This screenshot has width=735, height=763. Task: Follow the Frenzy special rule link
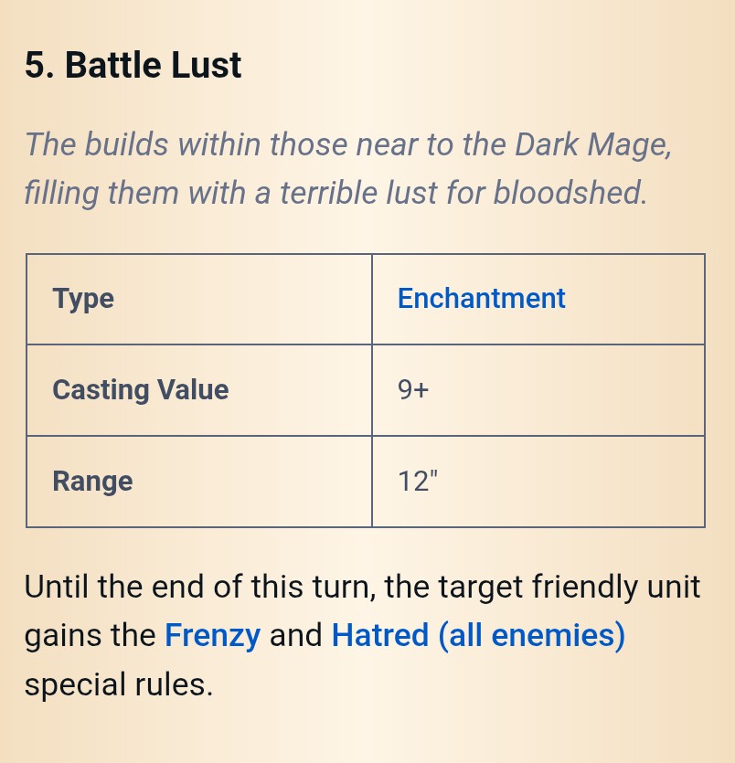[x=212, y=635]
